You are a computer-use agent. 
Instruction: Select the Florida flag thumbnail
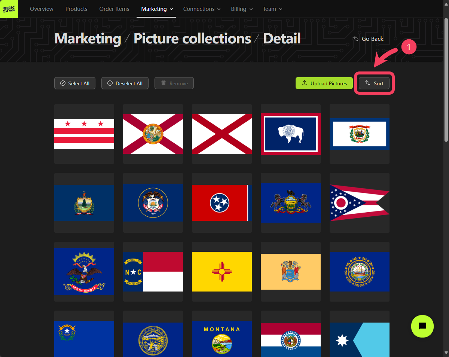click(x=153, y=134)
